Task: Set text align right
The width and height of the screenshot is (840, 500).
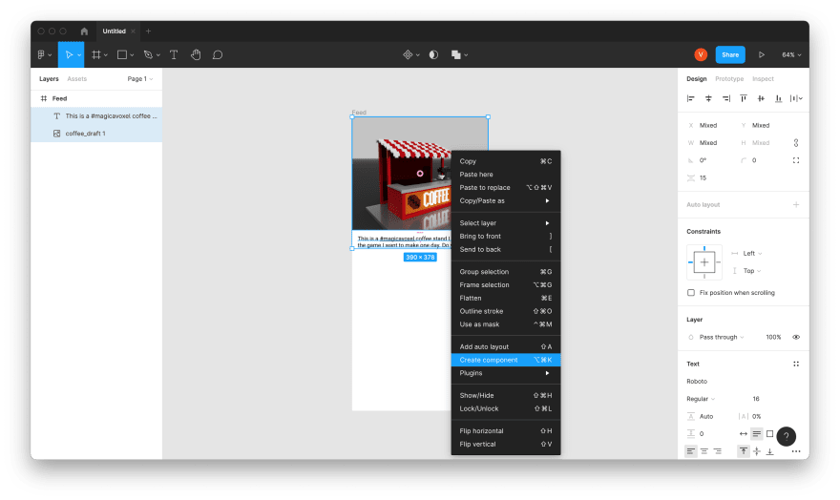Action: point(717,451)
